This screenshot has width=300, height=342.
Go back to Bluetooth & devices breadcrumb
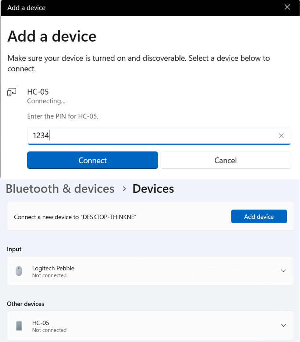coord(60,189)
